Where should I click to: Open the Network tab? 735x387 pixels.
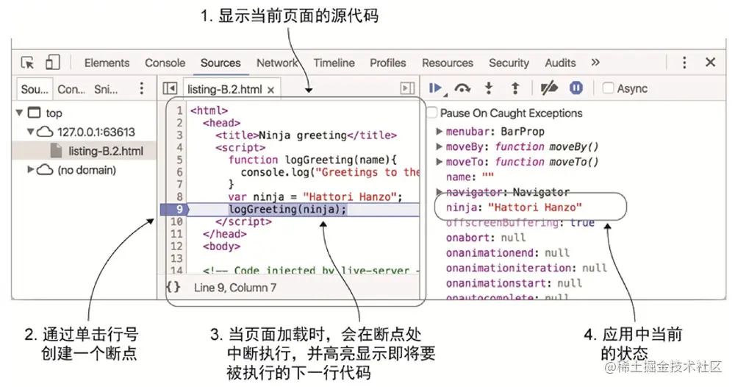[x=277, y=63]
